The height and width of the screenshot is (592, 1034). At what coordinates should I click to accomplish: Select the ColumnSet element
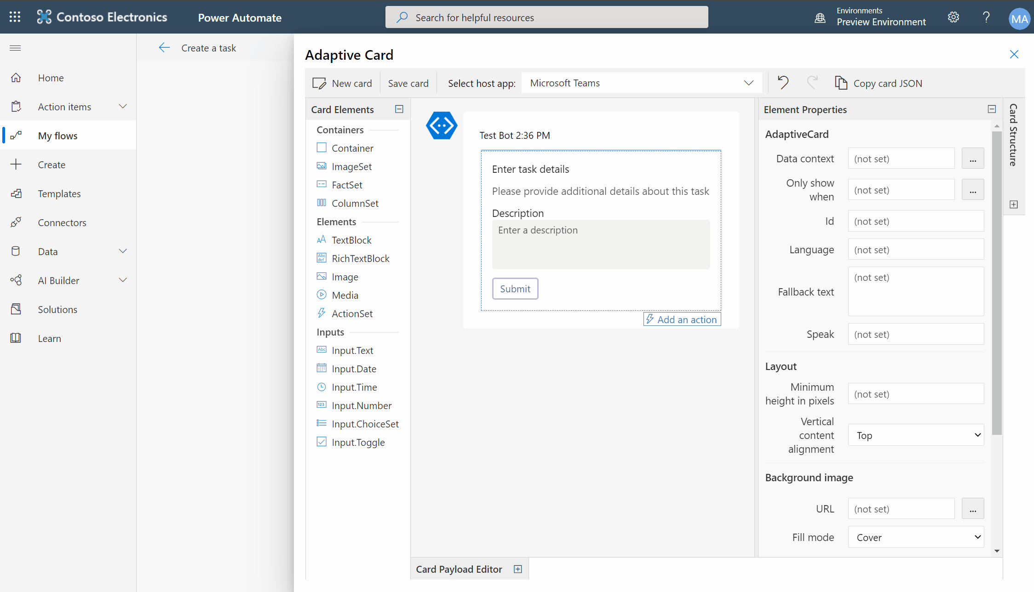tap(347, 203)
